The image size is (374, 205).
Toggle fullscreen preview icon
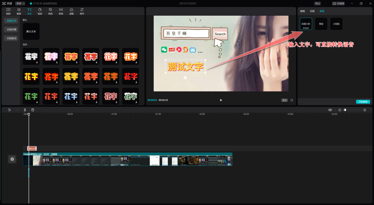292,100
